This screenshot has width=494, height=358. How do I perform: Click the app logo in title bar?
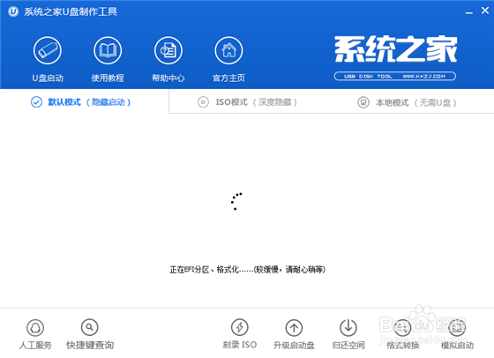pos(13,11)
